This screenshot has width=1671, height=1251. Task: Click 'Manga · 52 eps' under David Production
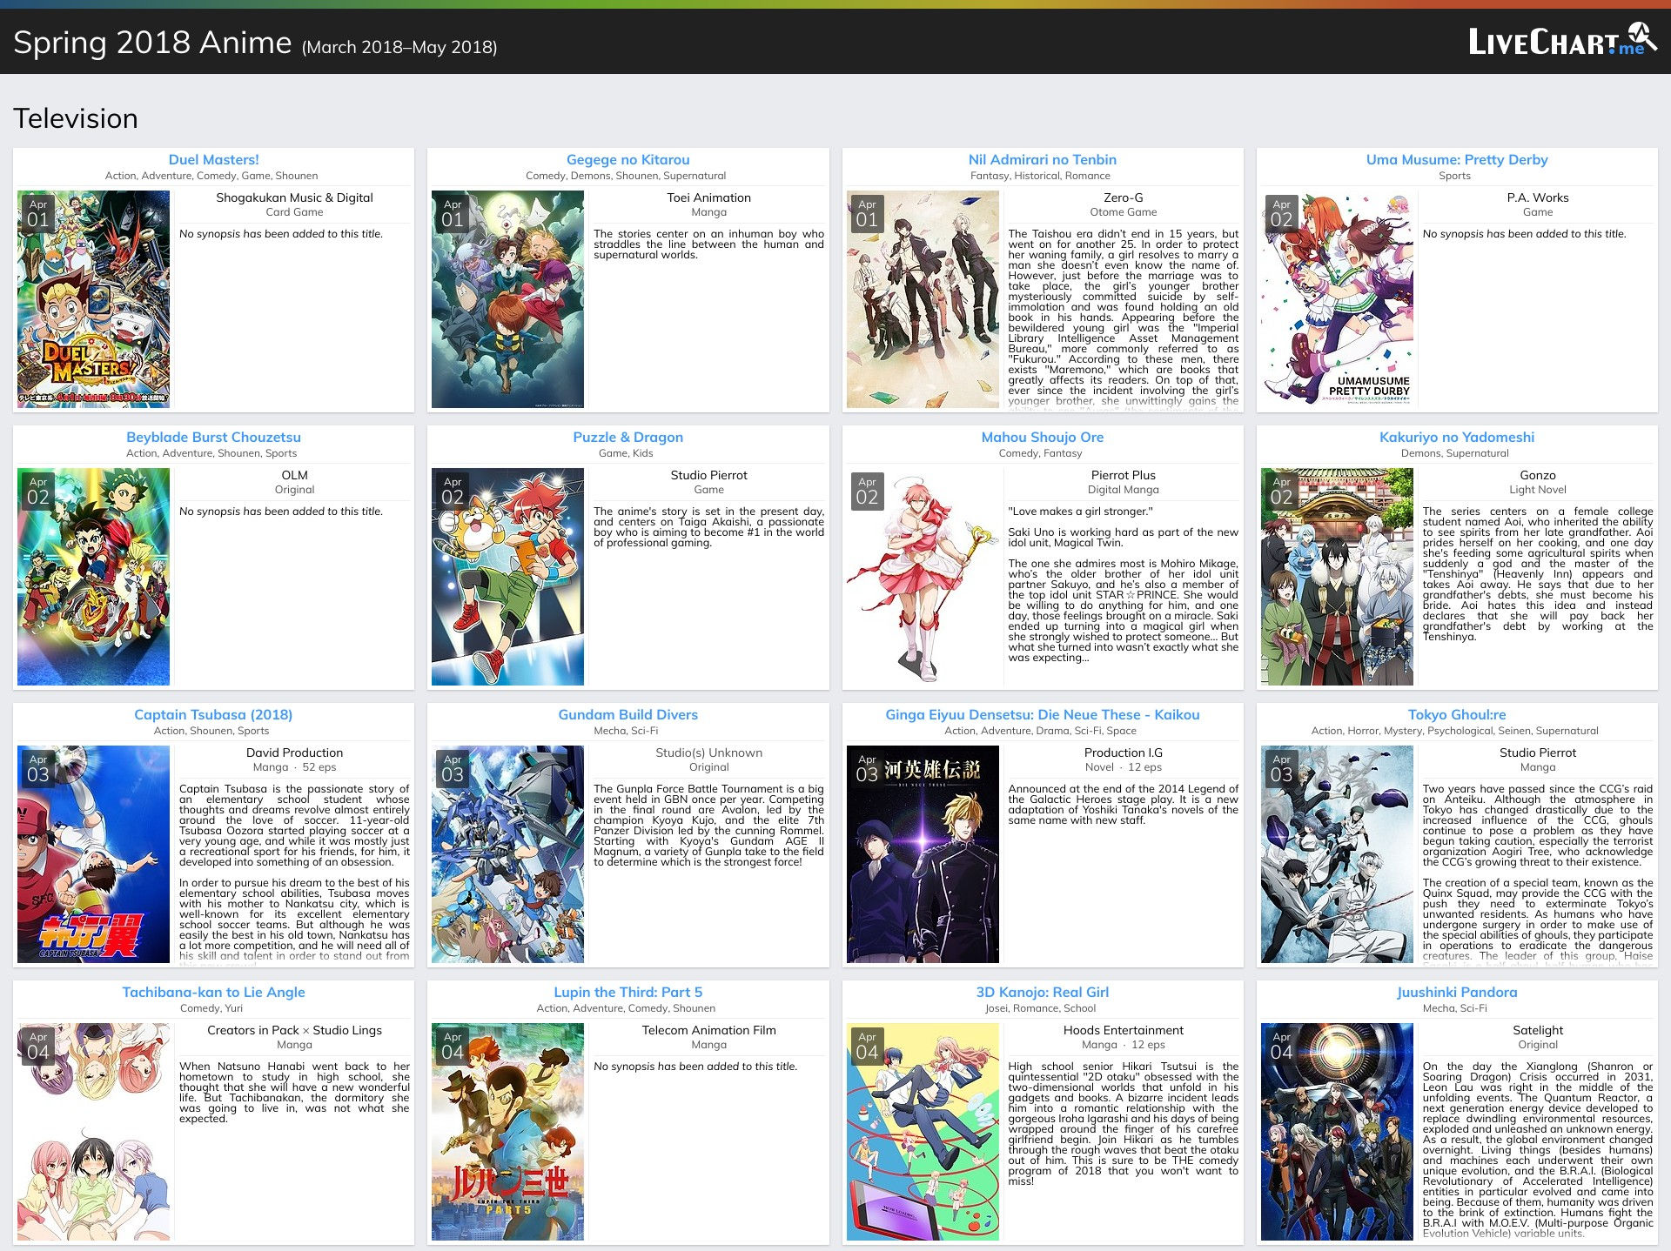click(x=294, y=767)
